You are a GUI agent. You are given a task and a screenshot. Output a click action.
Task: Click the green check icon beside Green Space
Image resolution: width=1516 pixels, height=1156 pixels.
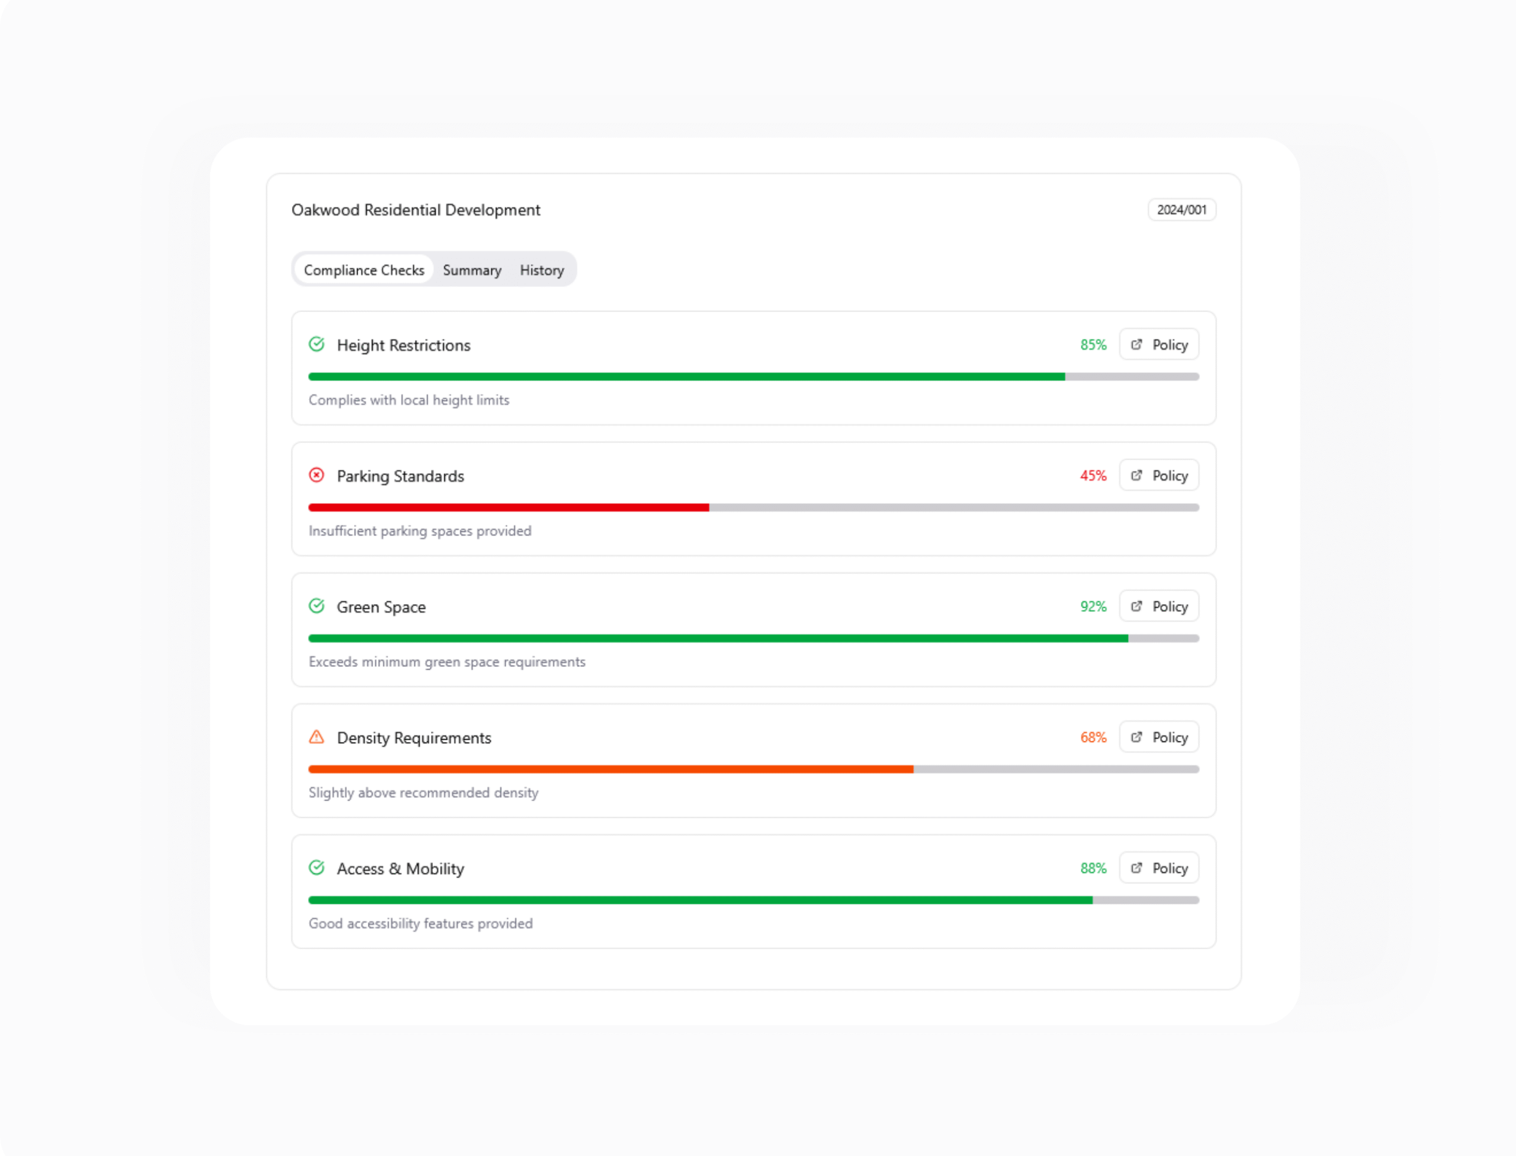tap(317, 605)
